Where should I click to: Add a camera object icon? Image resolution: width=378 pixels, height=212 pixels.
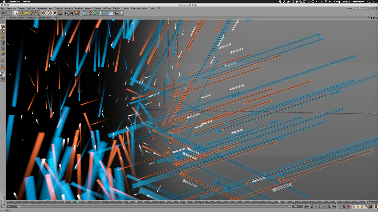coord(116,13)
